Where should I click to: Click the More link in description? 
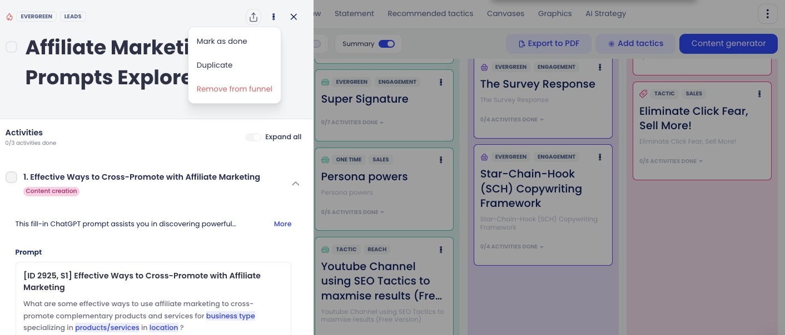(282, 224)
